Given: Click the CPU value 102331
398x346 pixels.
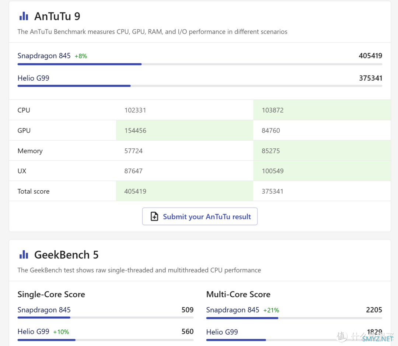Looking at the screenshot, I should (x=135, y=110).
